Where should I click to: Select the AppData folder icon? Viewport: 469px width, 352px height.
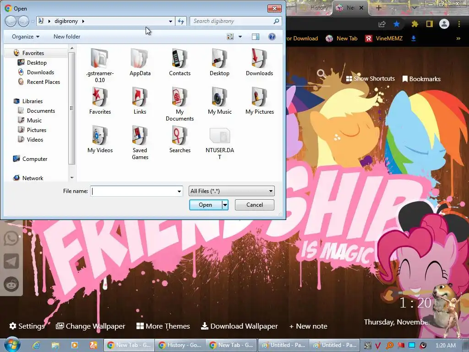[x=140, y=58]
